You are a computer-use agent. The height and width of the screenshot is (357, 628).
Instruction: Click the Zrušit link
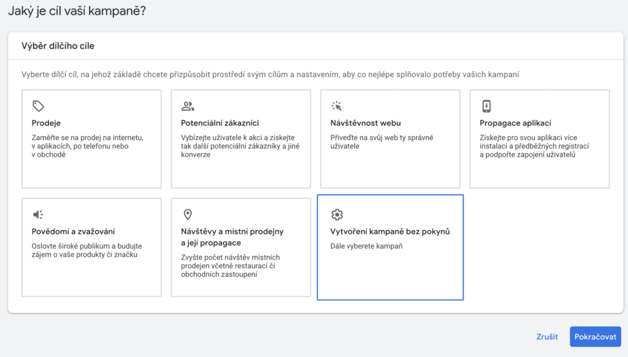tap(547, 337)
